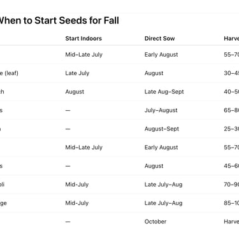The image size is (239, 233).
Task: Click the 'August–Sept' direct sow cell
Action: 162,129
